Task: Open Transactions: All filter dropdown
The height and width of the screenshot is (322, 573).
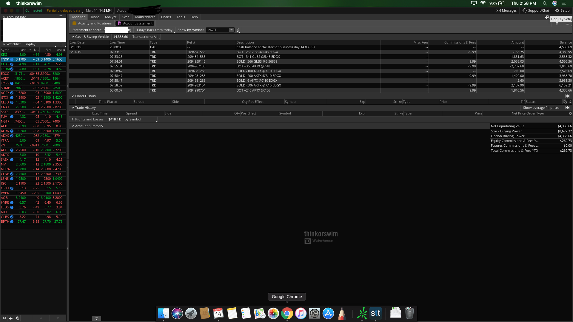Action: 145,37
